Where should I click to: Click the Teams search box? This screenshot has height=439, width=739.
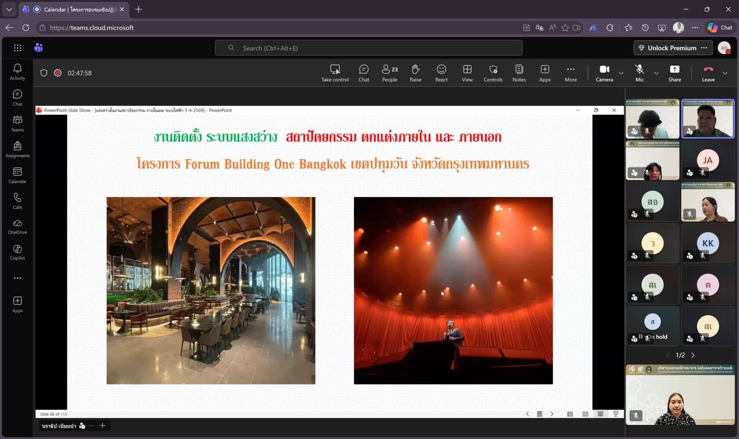(x=369, y=48)
